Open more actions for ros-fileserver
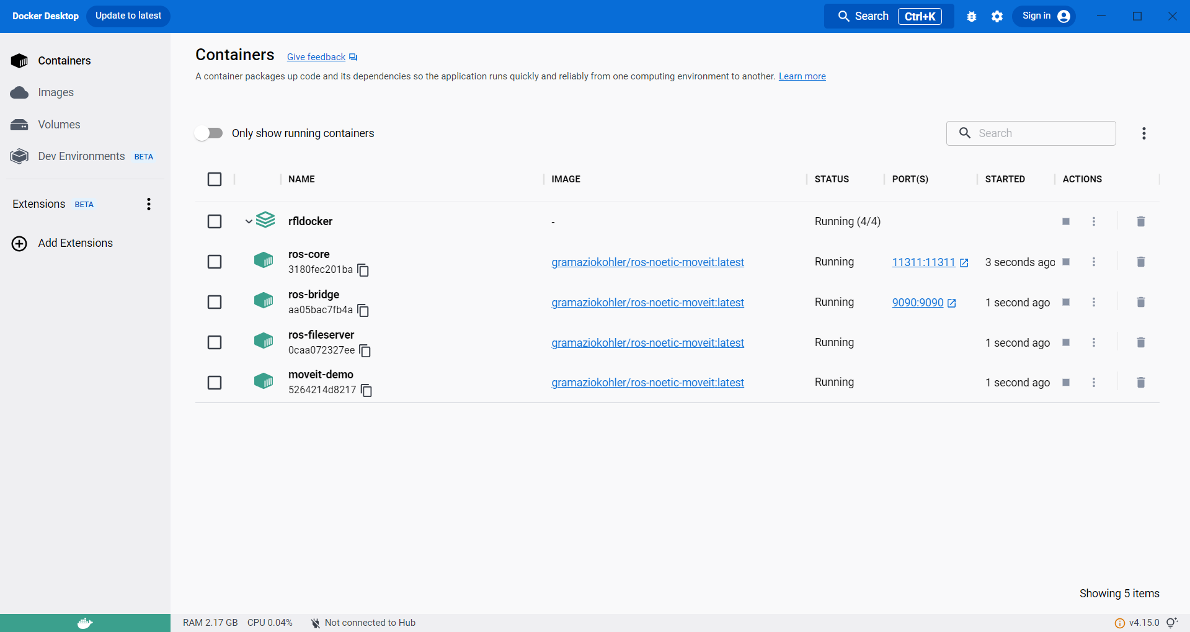1190x632 pixels. click(x=1093, y=342)
